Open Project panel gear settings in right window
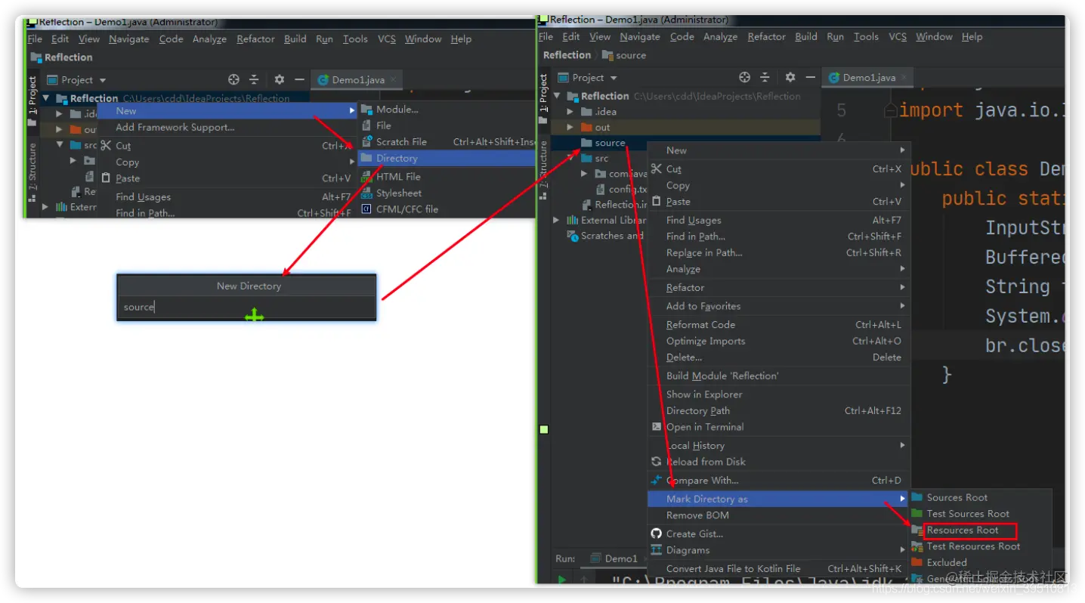This screenshot has width=1085, height=603. pos(790,77)
